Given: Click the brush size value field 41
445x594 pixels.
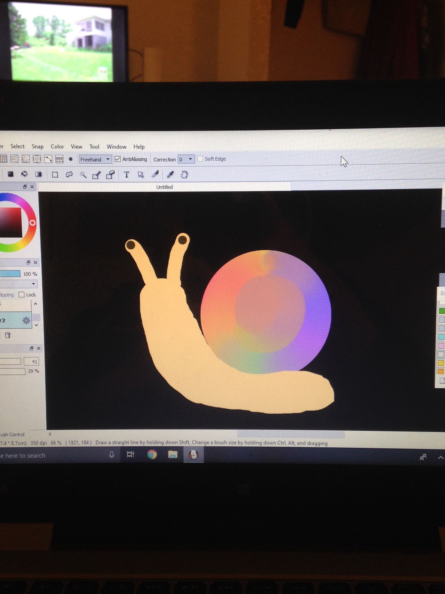Looking at the screenshot, I should coord(32,361).
